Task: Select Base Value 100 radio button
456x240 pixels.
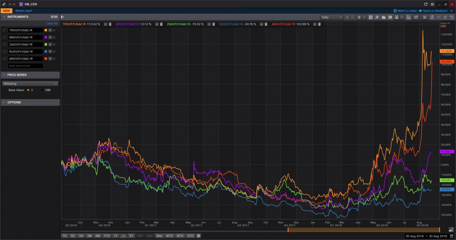Action: (x=42, y=90)
